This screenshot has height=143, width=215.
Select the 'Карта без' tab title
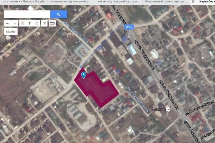tap(207, 2)
